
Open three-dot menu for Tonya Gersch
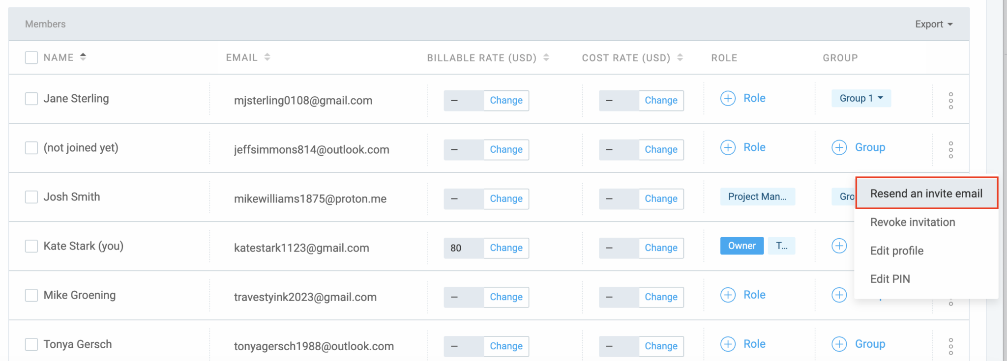(x=950, y=346)
